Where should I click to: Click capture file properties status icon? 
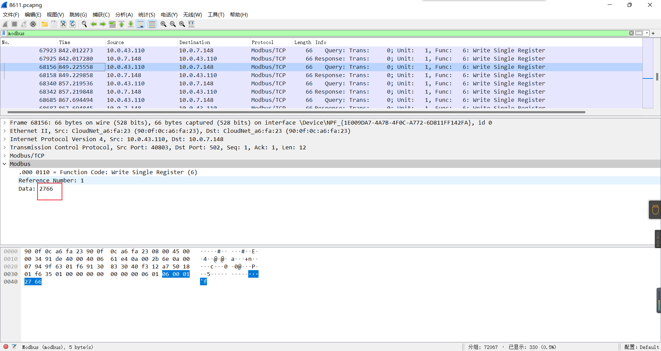(14, 347)
